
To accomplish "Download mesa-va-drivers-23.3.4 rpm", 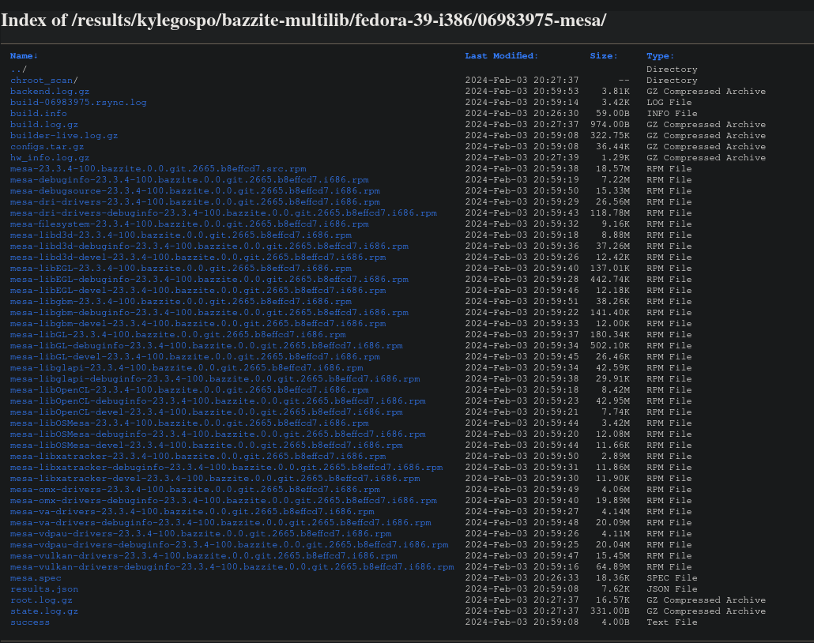I will tap(192, 512).
